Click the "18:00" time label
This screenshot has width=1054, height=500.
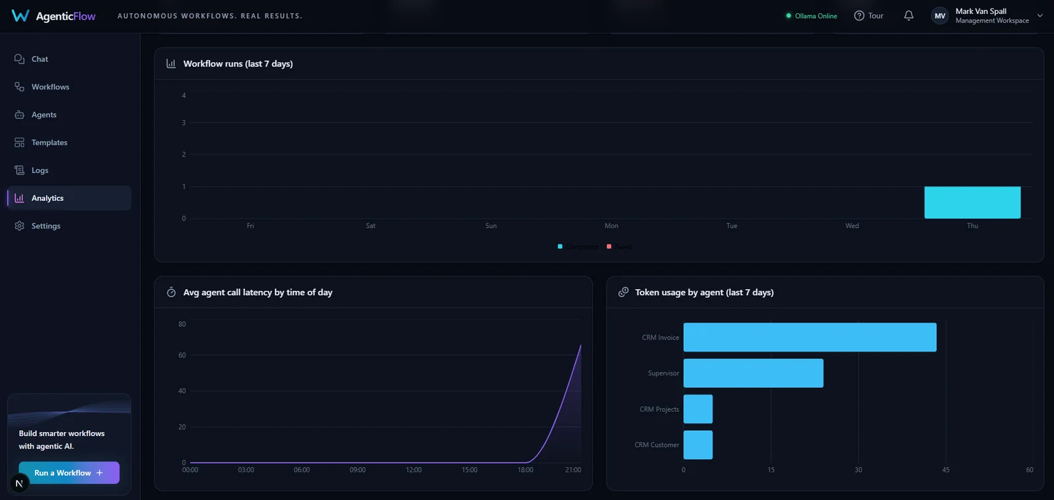click(526, 470)
